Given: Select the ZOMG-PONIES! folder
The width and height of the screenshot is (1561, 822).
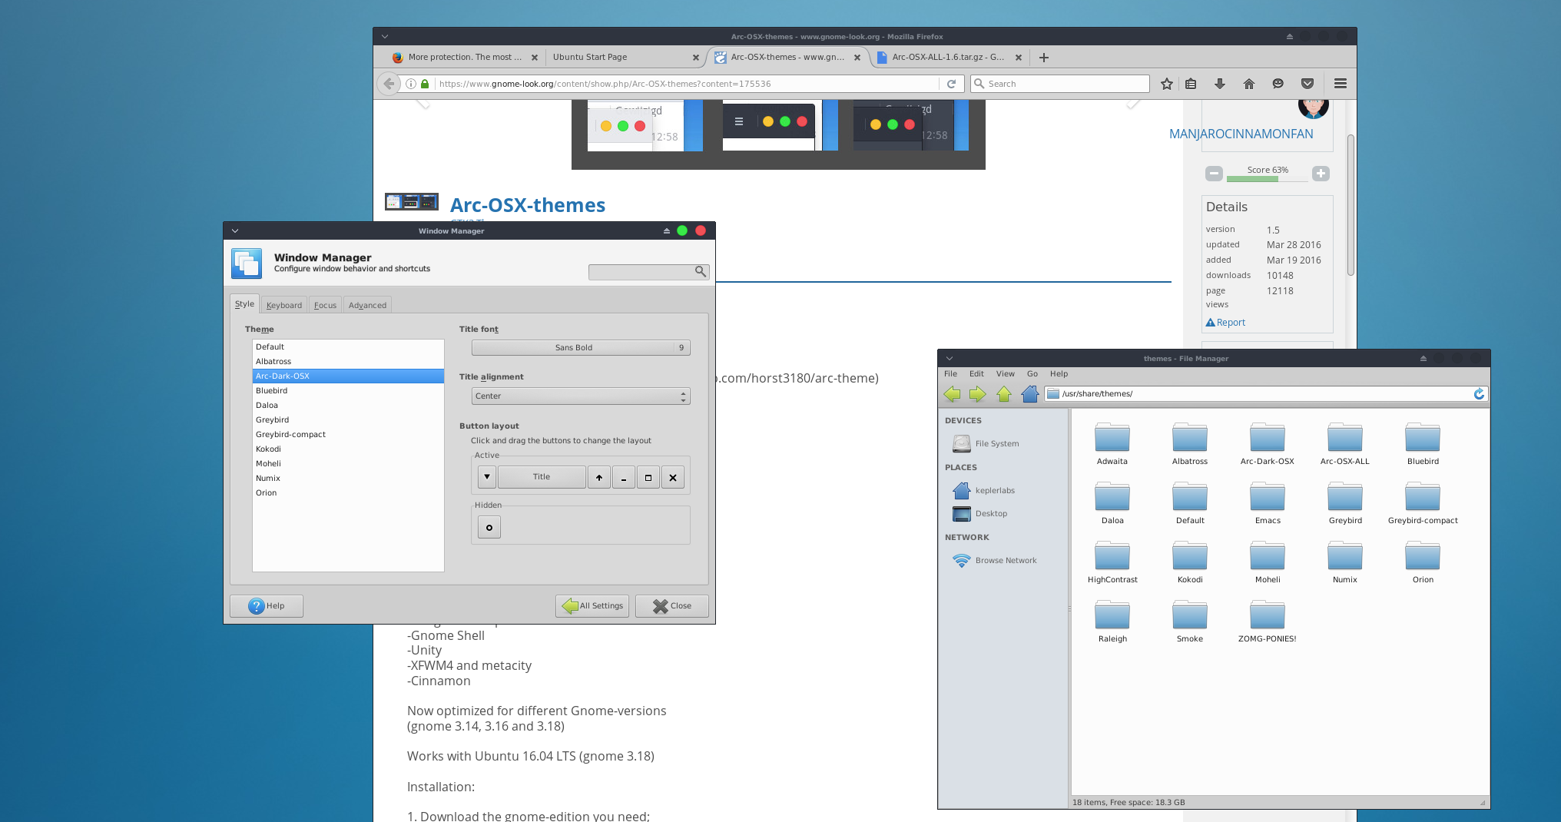Looking at the screenshot, I should tap(1268, 621).
